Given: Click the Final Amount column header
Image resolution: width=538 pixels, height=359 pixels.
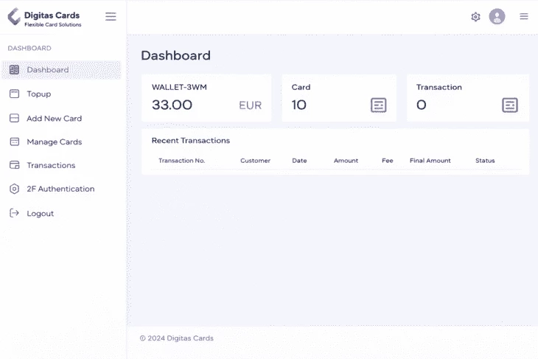Looking at the screenshot, I should (430, 161).
